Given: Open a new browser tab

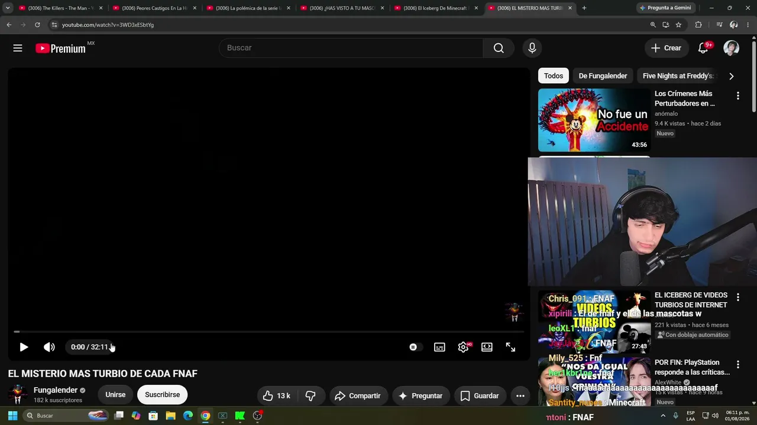Looking at the screenshot, I should (x=584, y=8).
